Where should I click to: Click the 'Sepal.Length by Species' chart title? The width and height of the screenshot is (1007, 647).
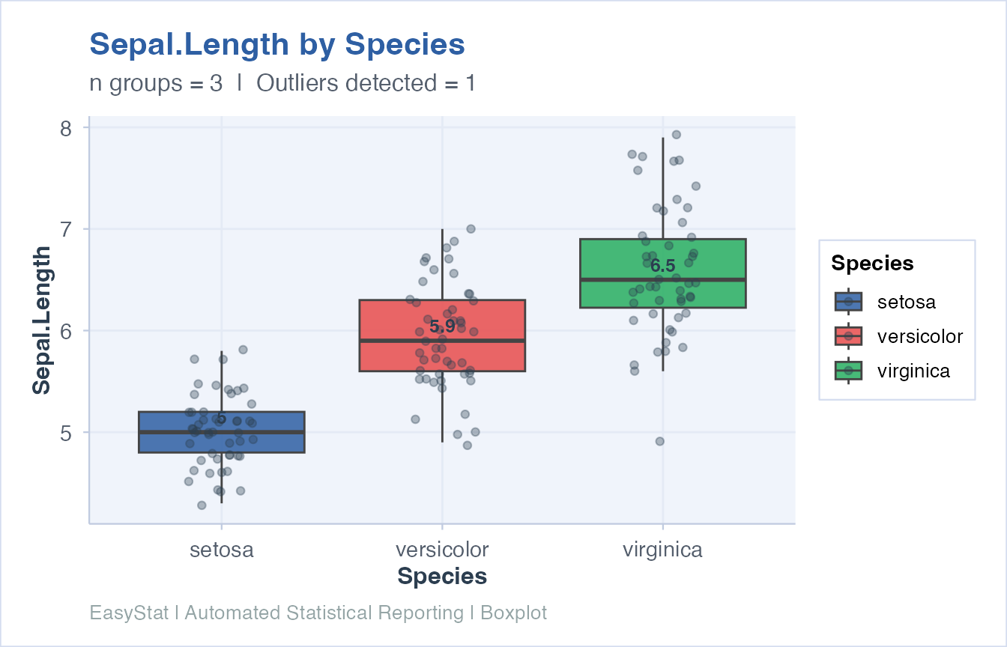coord(277,45)
